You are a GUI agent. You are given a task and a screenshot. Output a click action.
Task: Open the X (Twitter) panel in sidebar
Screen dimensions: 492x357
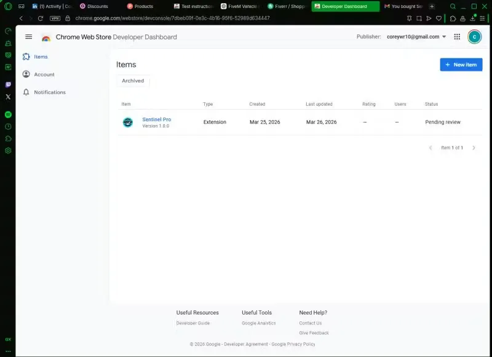click(8, 97)
